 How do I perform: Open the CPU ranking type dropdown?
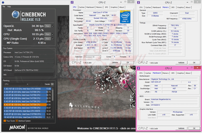point(16,84)
